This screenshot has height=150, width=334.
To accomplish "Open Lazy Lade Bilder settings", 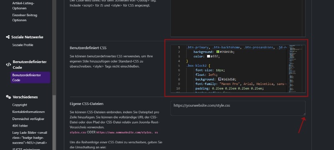I will [x=30, y=137].
